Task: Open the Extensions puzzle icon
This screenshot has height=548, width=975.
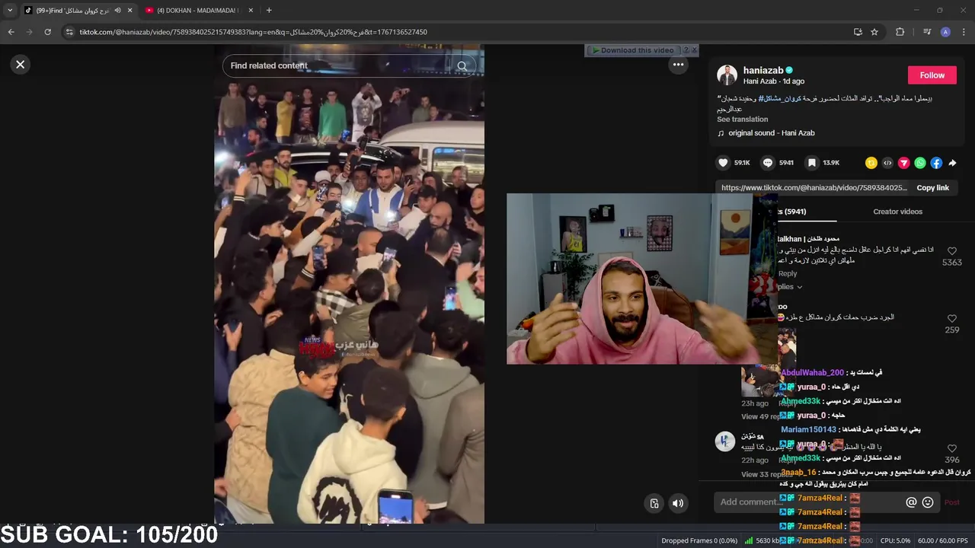Action: (x=900, y=32)
